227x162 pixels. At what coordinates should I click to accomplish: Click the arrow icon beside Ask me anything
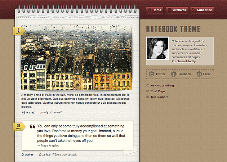(x=148, y=86)
